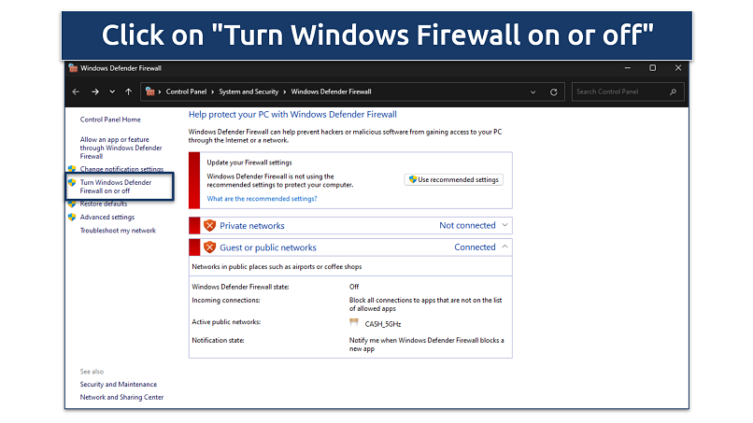Click the Refresh button in address bar

554,92
